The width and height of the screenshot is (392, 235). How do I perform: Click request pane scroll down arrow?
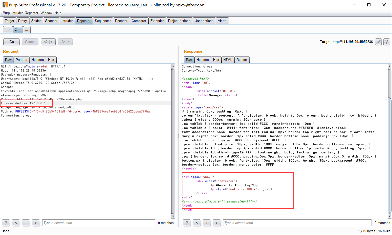(x=173, y=216)
